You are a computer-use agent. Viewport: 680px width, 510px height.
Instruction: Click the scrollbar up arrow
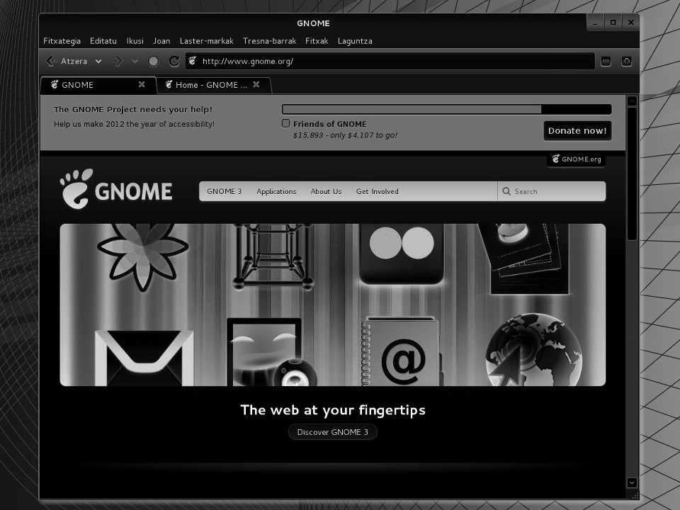pos(632,101)
